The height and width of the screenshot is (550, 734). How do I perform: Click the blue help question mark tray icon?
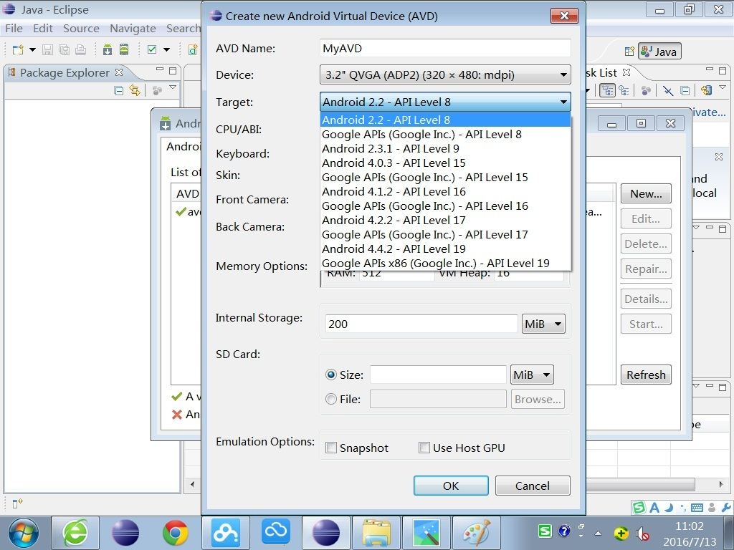(565, 531)
